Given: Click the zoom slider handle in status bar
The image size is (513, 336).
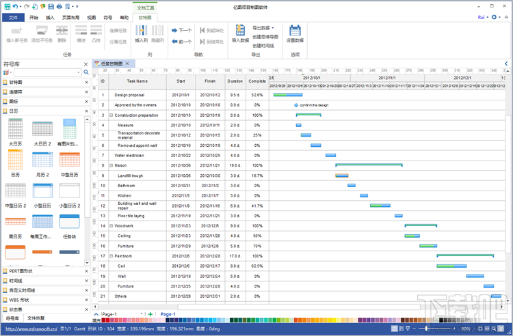Looking at the screenshot, I should [425, 328].
